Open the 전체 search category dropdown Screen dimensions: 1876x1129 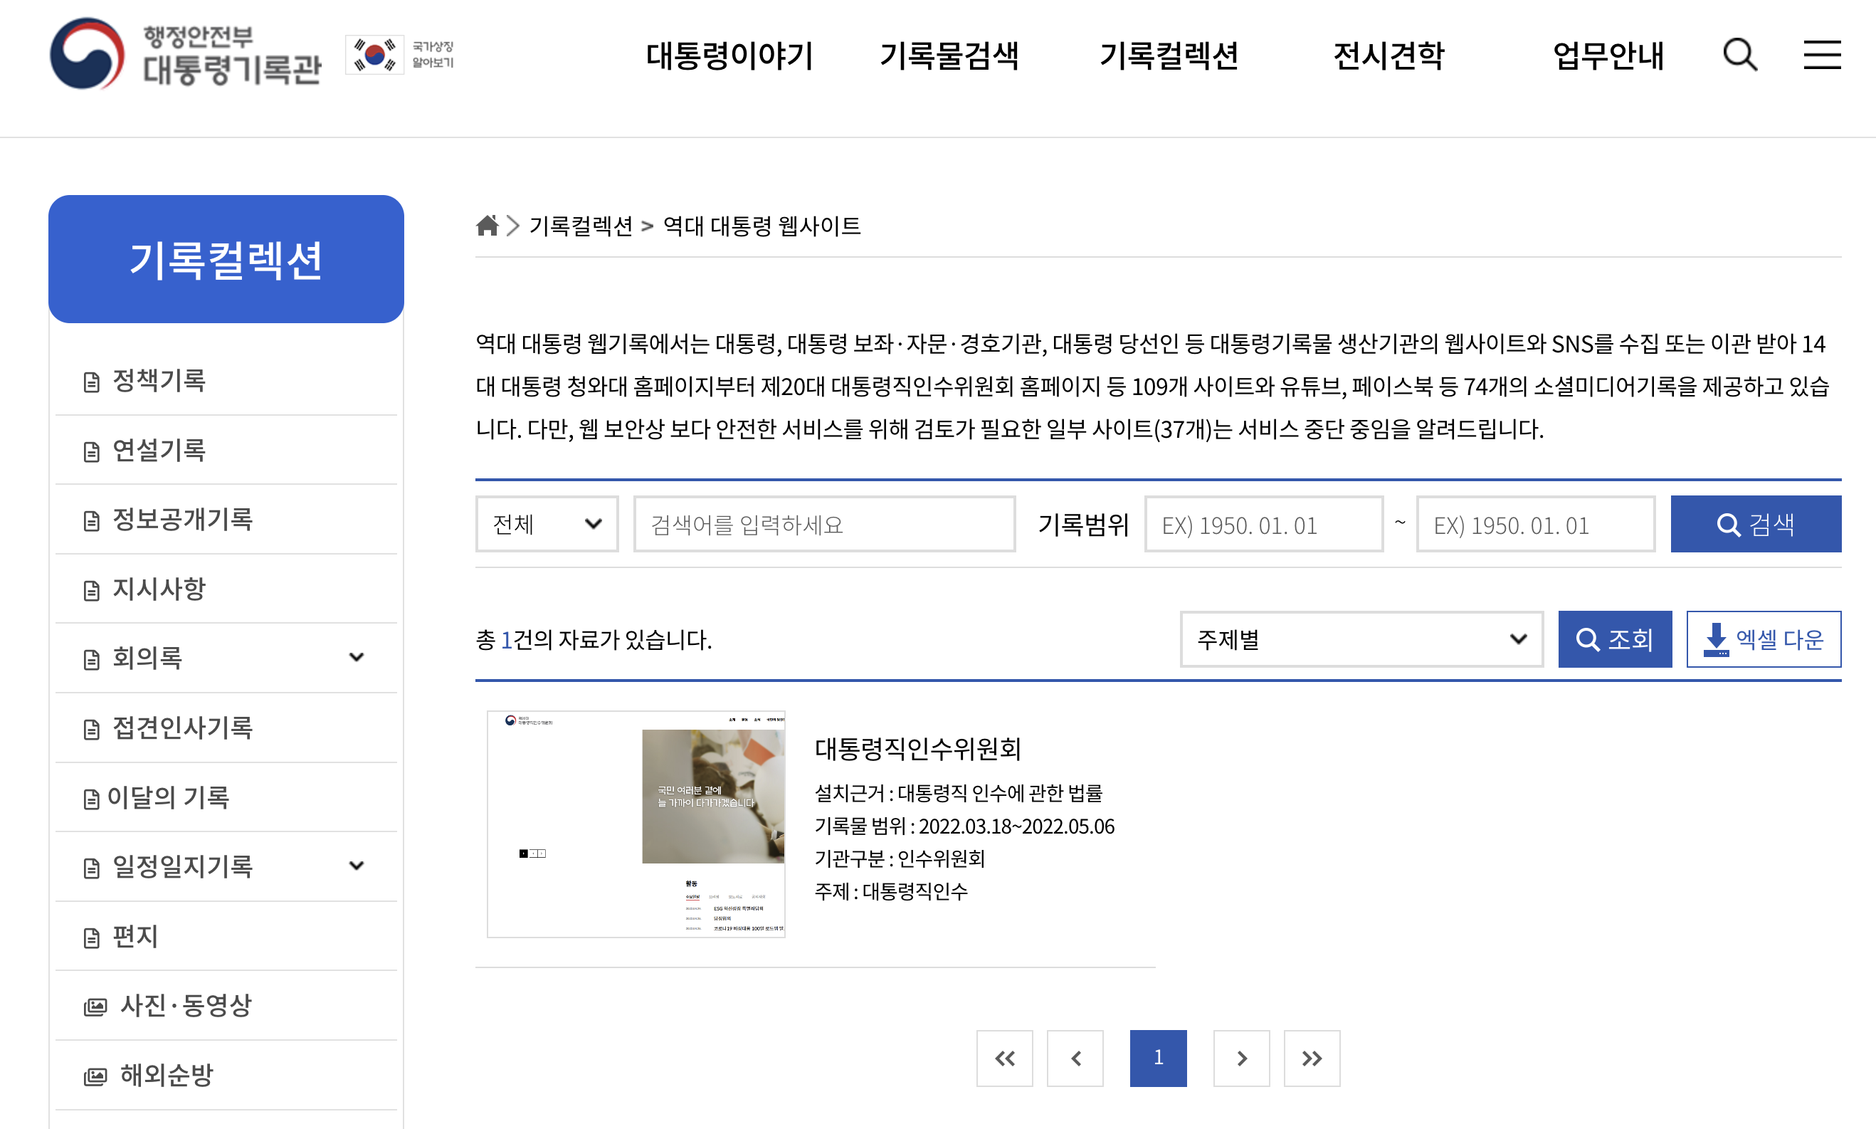click(x=546, y=524)
